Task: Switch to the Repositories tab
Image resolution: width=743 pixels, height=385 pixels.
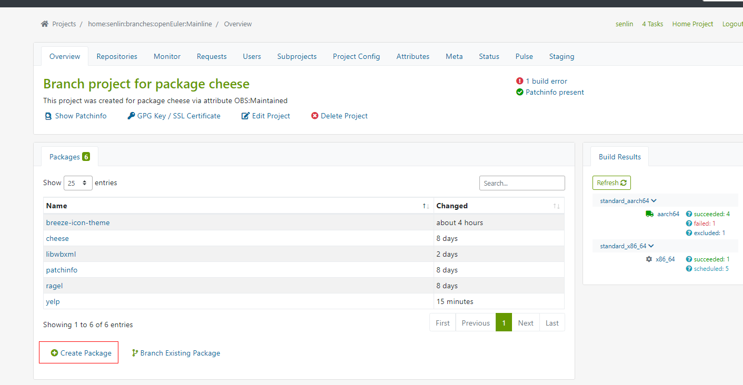Action: click(x=117, y=56)
